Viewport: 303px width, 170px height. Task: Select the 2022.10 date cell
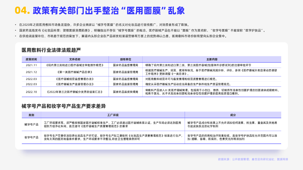click(x=31, y=92)
